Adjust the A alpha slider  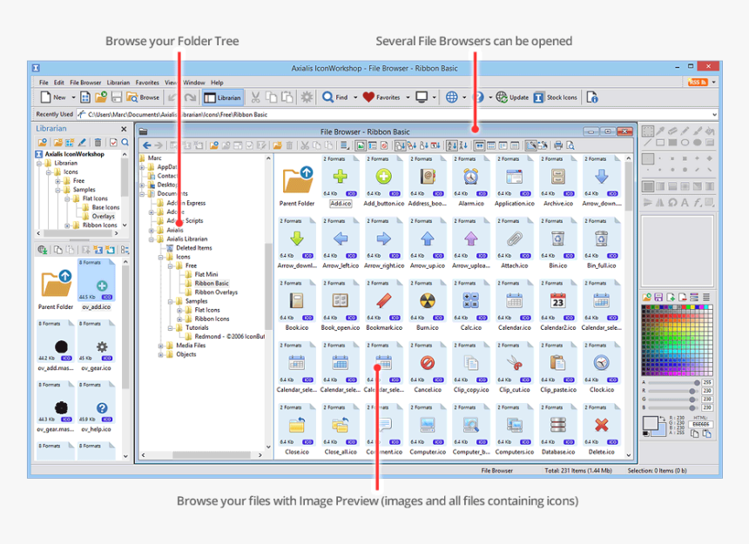pyautogui.click(x=674, y=383)
